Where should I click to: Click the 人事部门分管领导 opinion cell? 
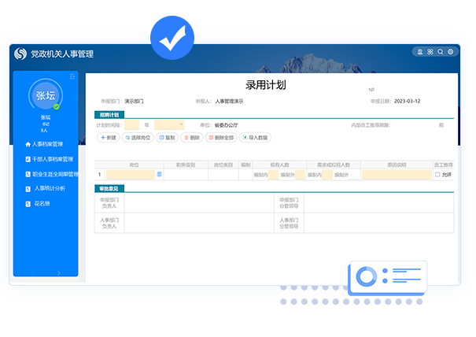[379, 223]
